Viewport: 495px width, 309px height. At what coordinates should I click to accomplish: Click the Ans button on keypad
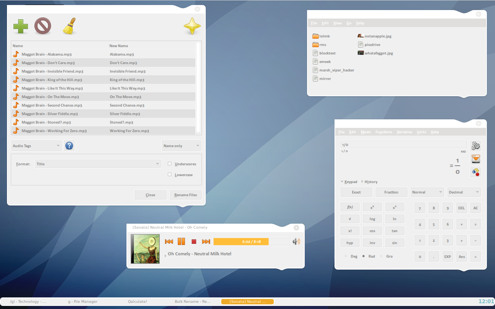coord(461,256)
